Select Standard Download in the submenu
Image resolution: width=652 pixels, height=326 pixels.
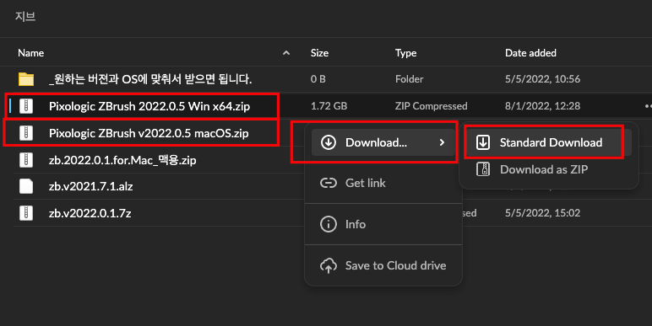(x=548, y=142)
